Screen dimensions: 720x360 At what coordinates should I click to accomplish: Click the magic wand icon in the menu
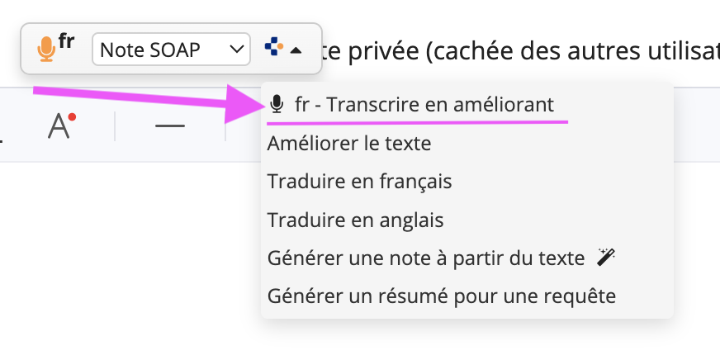607,258
